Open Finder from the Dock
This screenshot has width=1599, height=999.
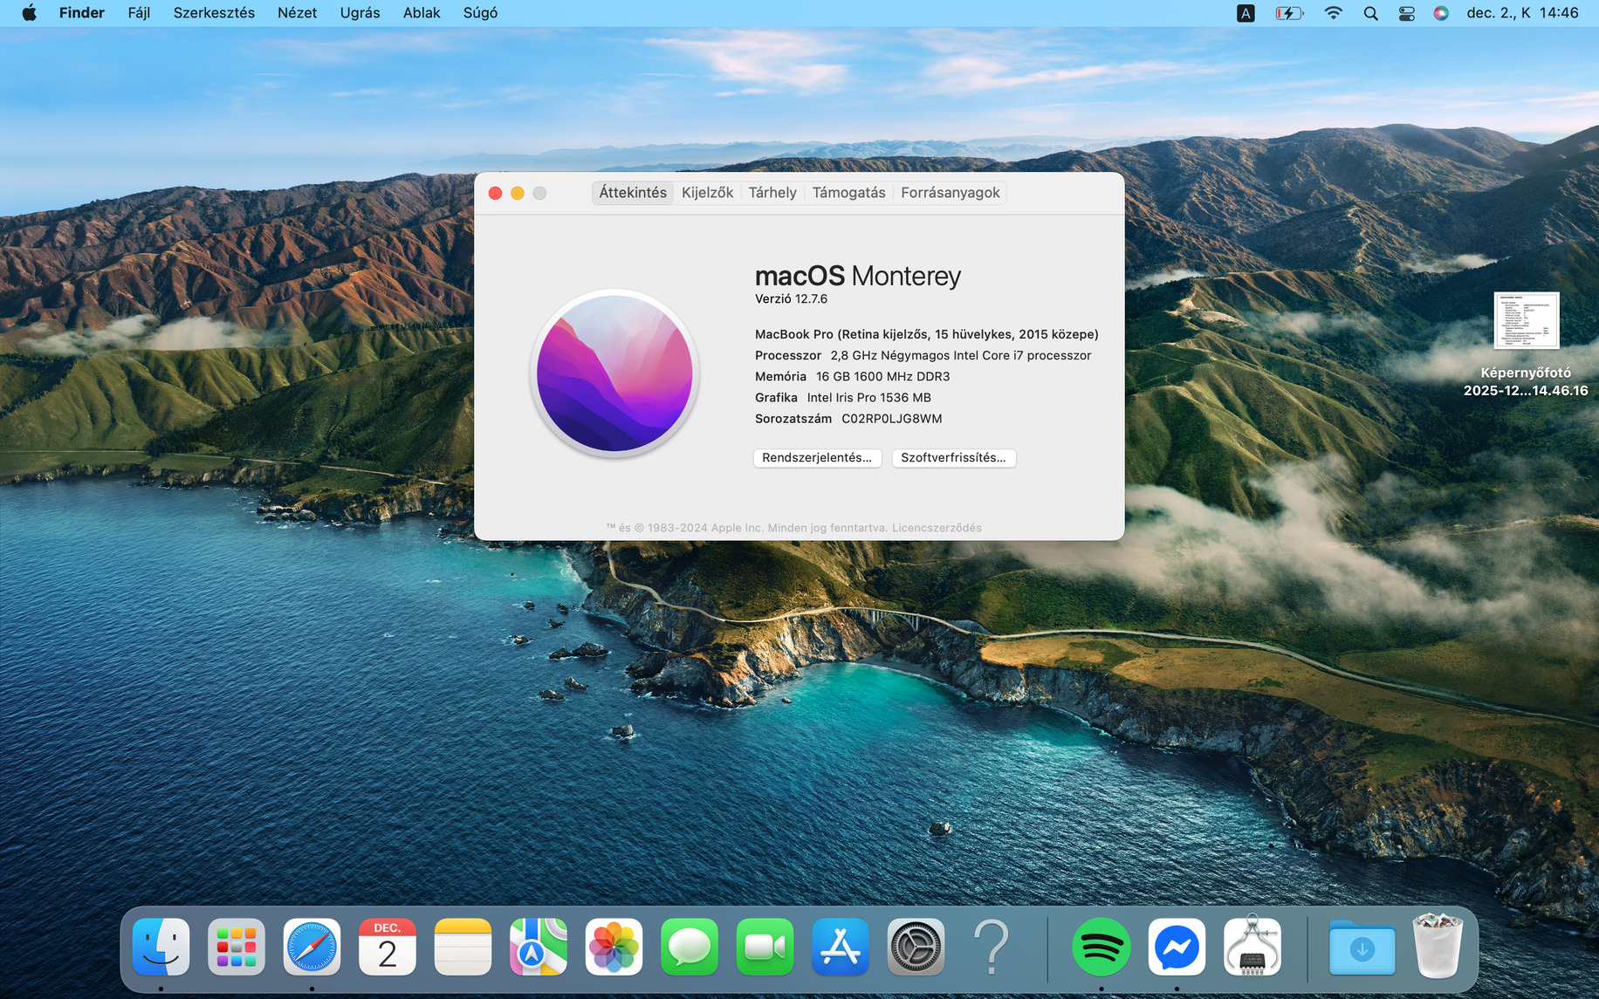[161, 947]
